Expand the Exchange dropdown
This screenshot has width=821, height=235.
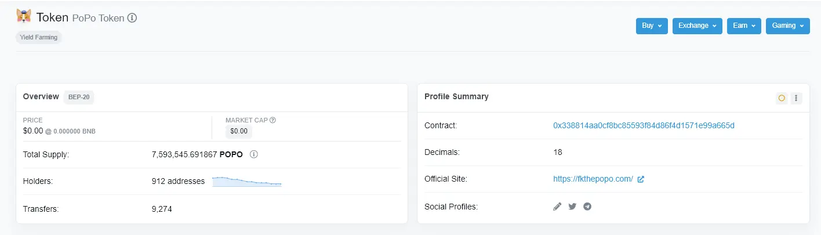pos(698,26)
